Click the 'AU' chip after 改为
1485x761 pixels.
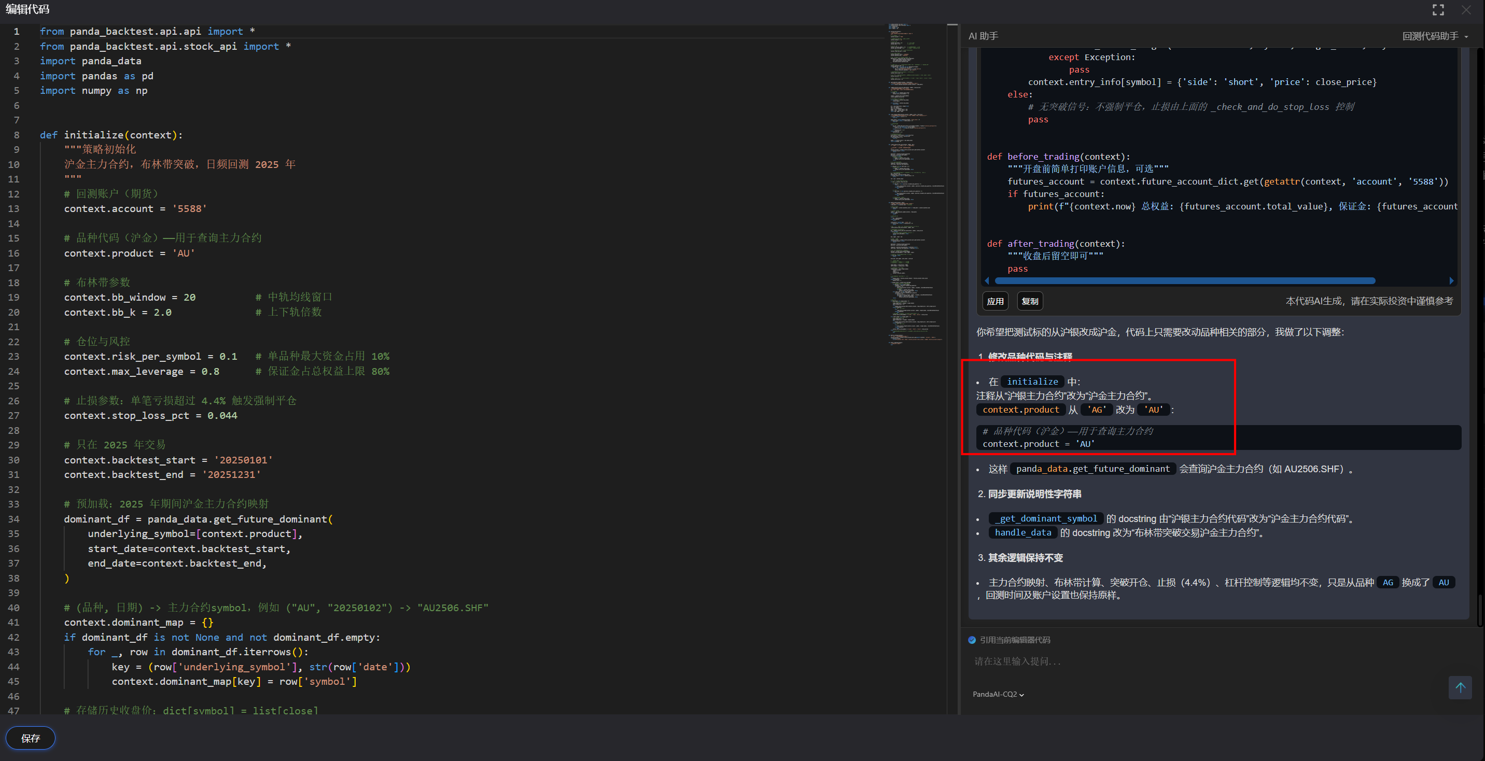point(1154,410)
